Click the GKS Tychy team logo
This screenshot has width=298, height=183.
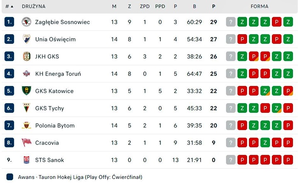click(26, 108)
